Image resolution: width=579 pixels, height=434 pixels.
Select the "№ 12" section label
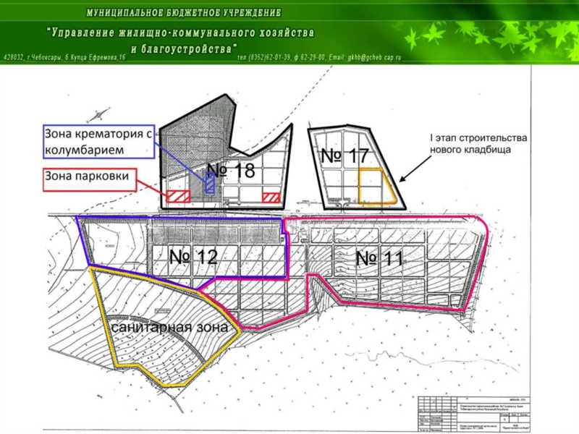coord(194,256)
